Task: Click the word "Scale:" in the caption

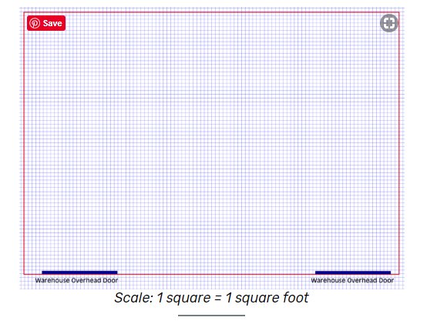Action: pyautogui.click(x=133, y=298)
